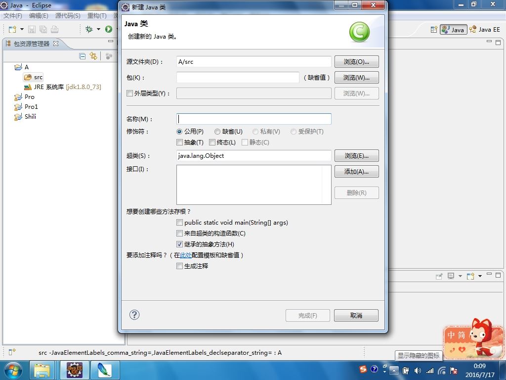Select the Shili project
Image resolution: width=506 pixels, height=380 pixels.
point(25,117)
